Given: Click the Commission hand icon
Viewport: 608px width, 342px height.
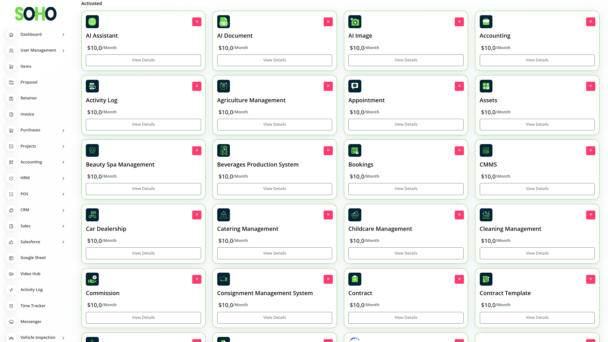Looking at the screenshot, I should click(x=92, y=279).
